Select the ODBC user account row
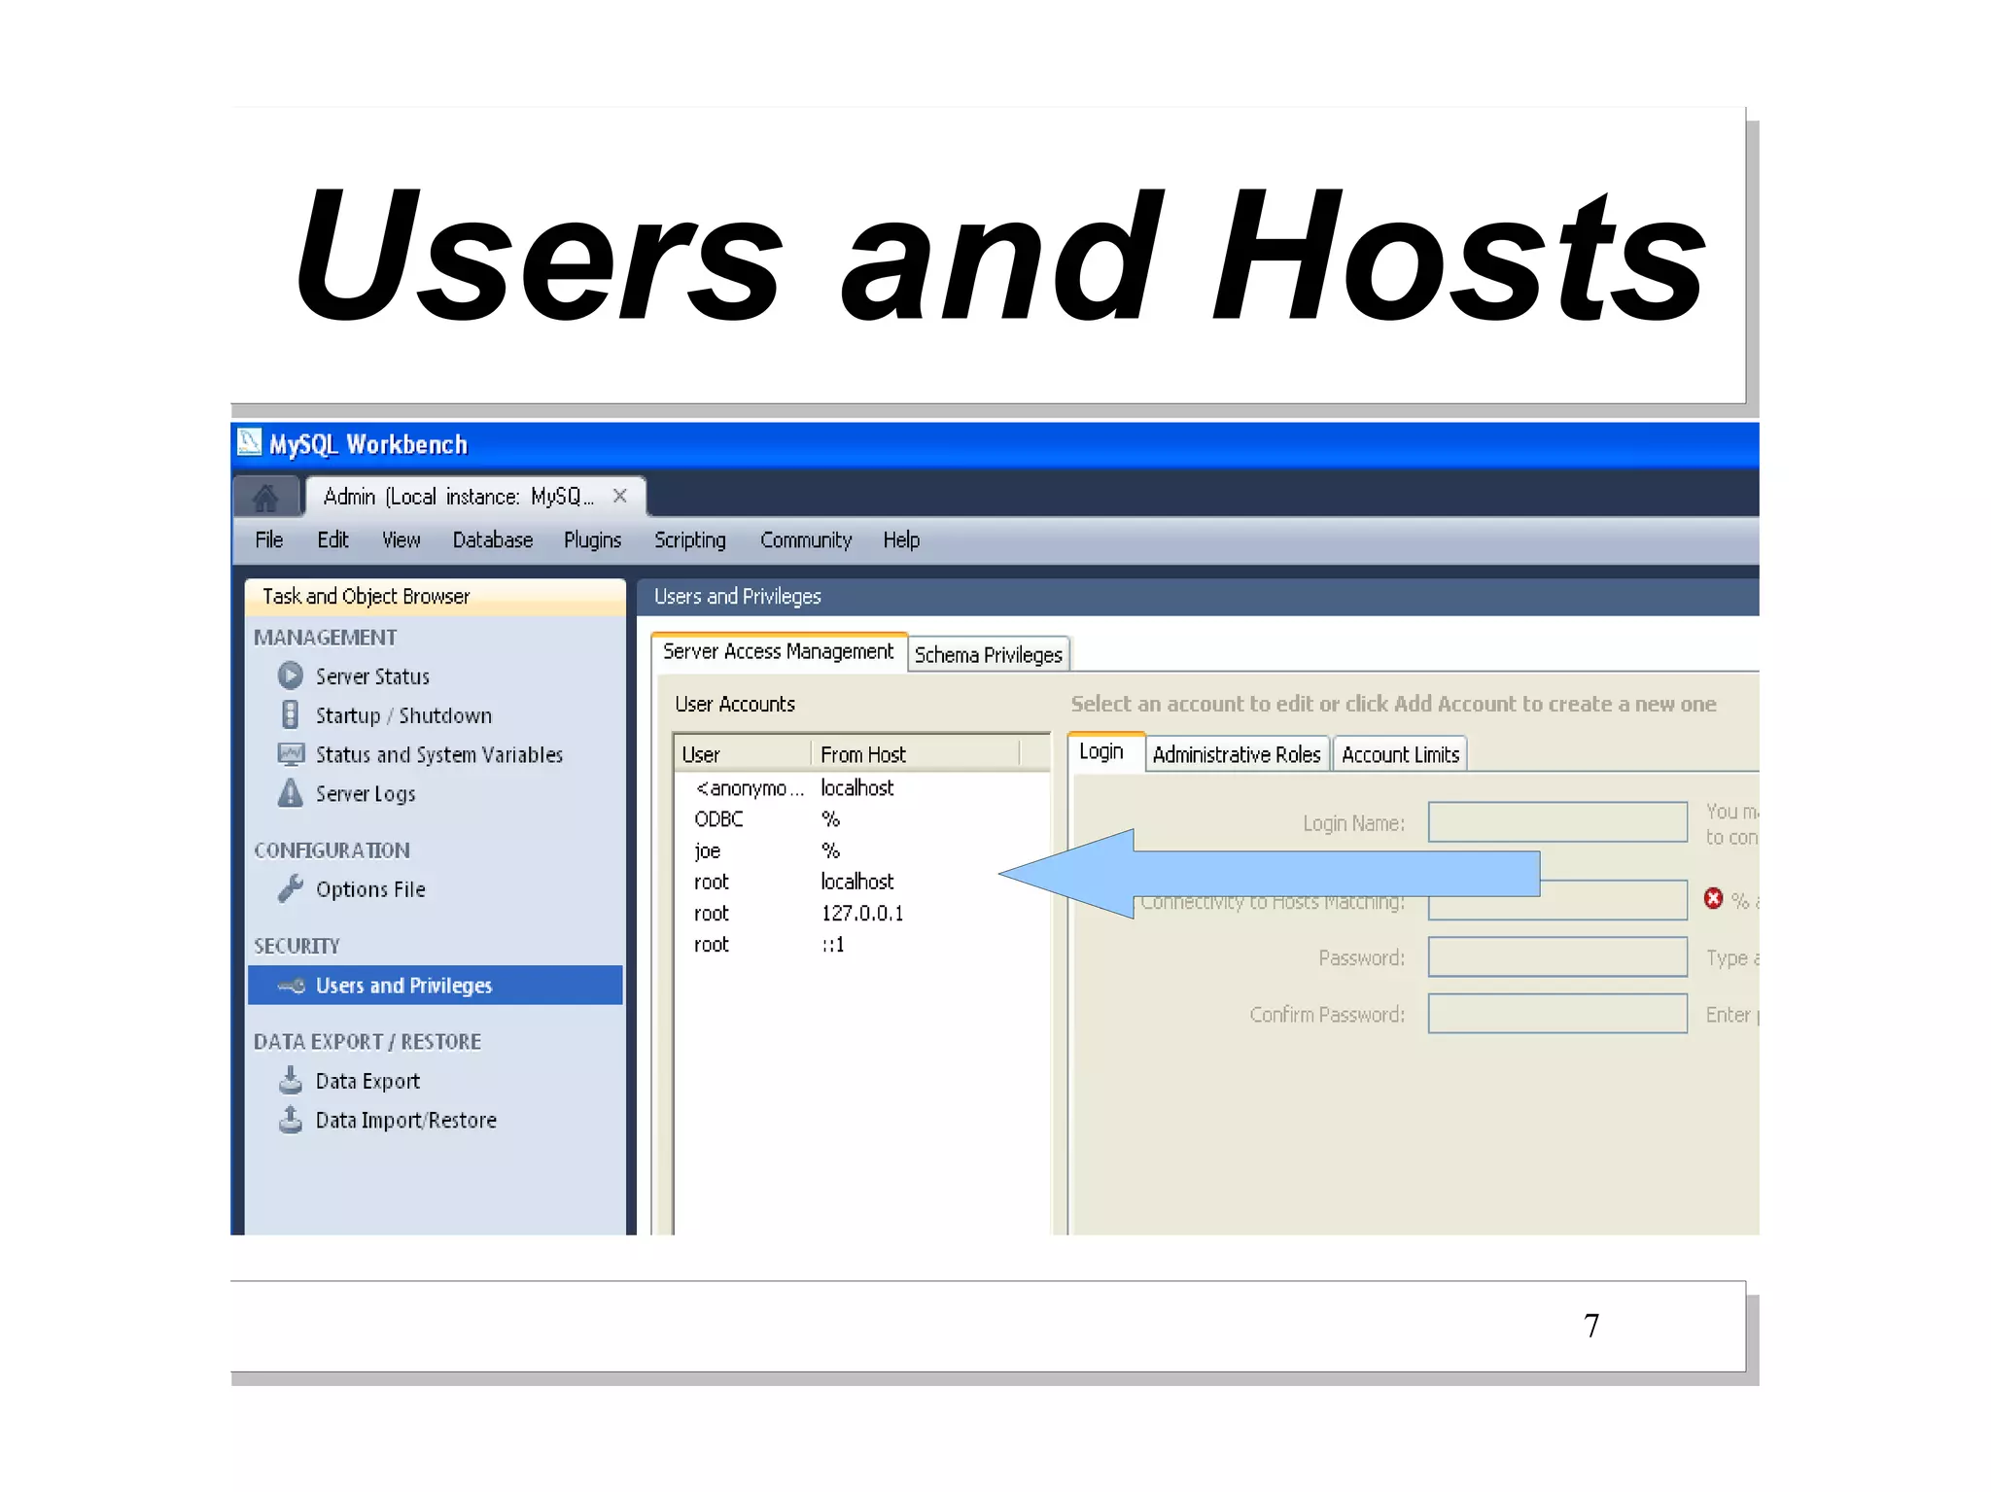Image resolution: width=1991 pixels, height=1492 pixels. pos(861,818)
